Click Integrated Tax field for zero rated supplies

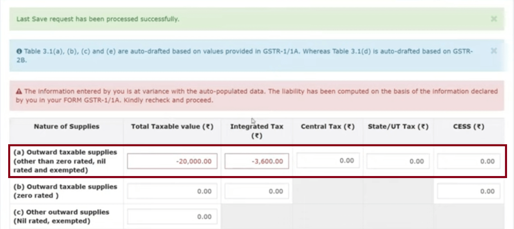[x=256, y=191]
